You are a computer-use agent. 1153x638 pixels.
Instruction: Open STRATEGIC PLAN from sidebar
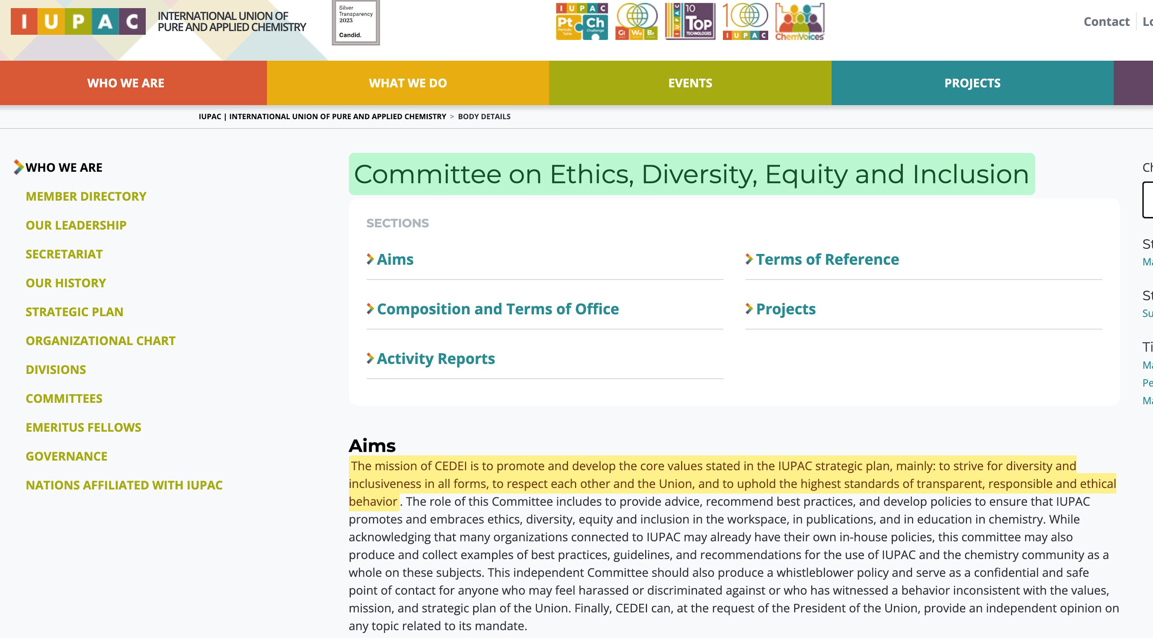click(74, 312)
